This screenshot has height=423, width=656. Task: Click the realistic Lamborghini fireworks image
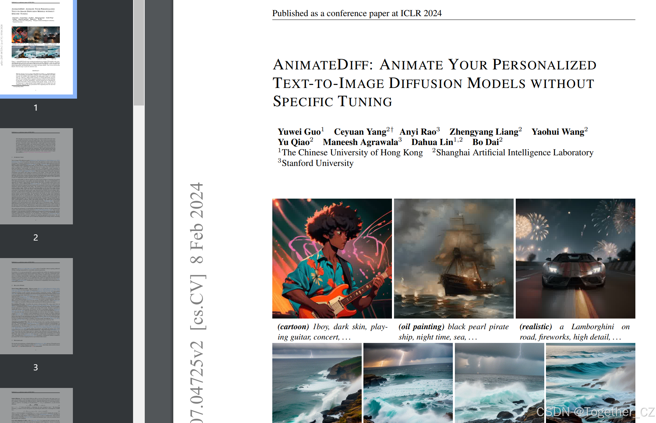coord(576,258)
